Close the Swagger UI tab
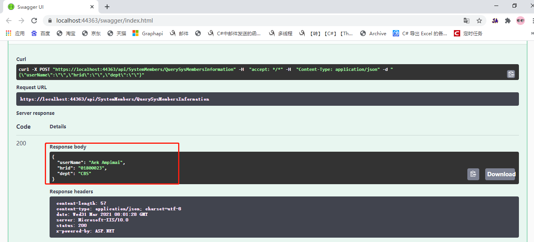 92,7
